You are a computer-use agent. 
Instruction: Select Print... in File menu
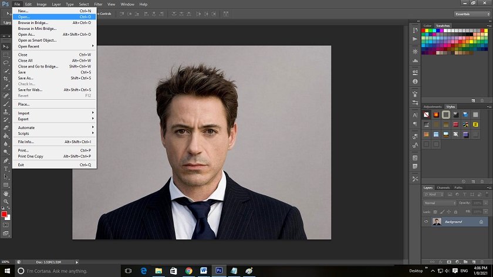point(55,150)
